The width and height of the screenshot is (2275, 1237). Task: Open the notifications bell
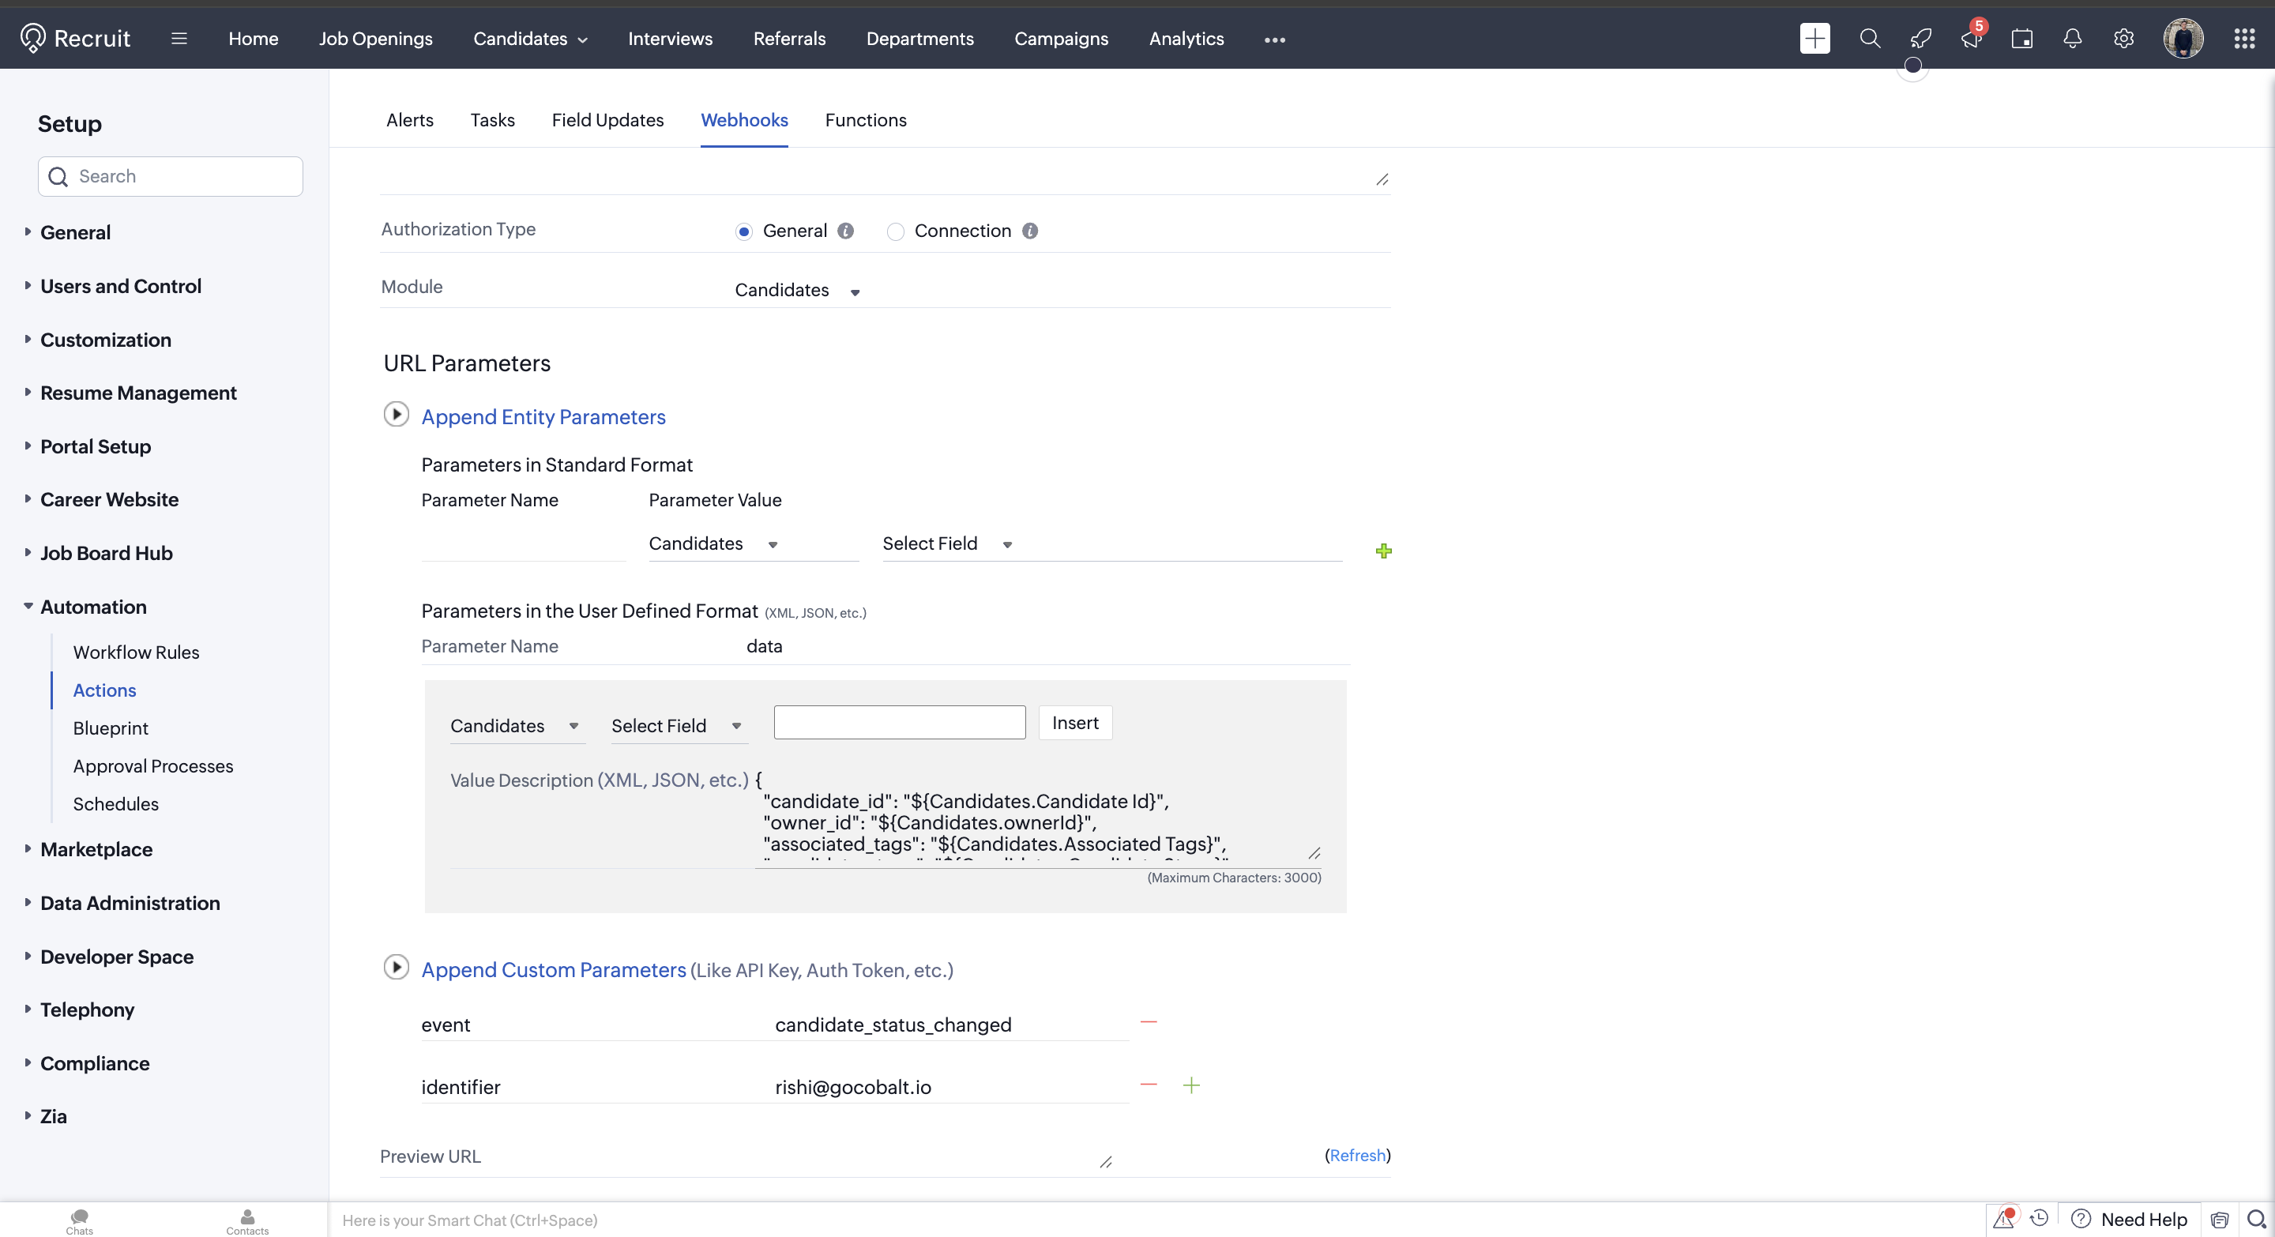pyautogui.click(x=2071, y=39)
